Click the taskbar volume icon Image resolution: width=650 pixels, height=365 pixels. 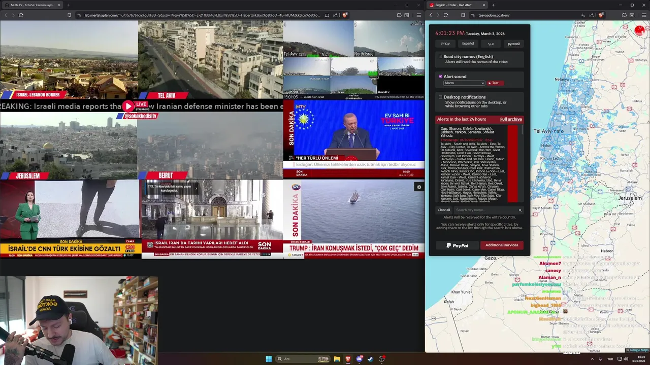point(627,359)
